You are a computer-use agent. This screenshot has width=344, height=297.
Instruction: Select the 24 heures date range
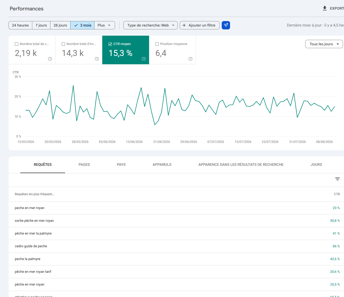(20, 25)
